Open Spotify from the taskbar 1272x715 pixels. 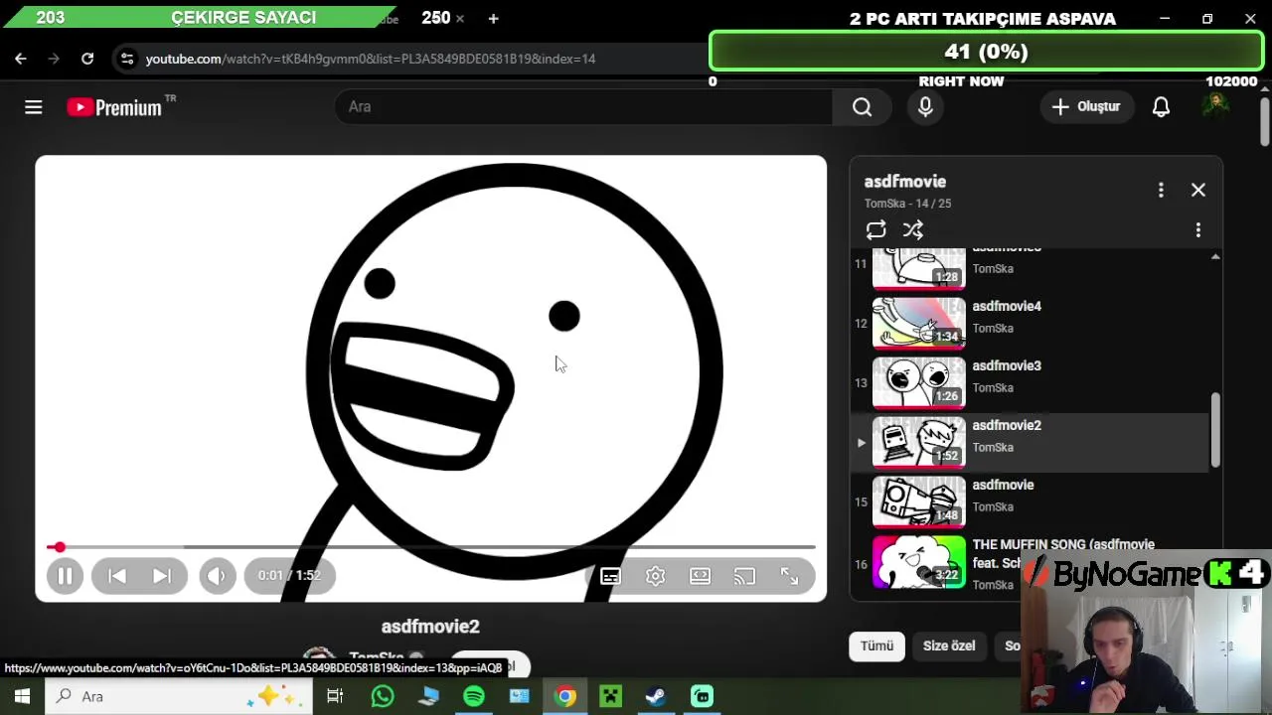pyautogui.click(x=474, y=696)
